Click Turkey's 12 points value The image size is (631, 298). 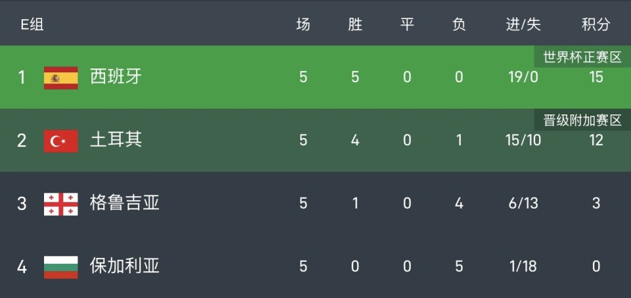(596, 141)
